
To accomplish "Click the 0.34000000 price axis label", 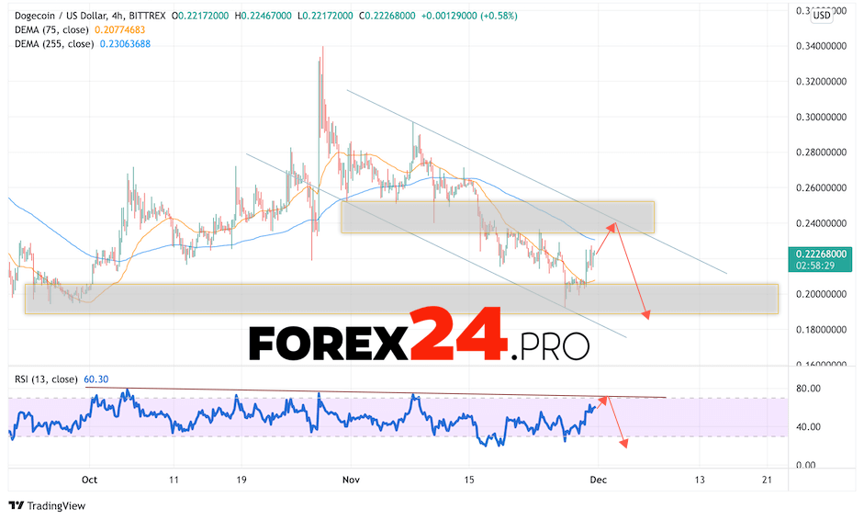I will [822, 46].
